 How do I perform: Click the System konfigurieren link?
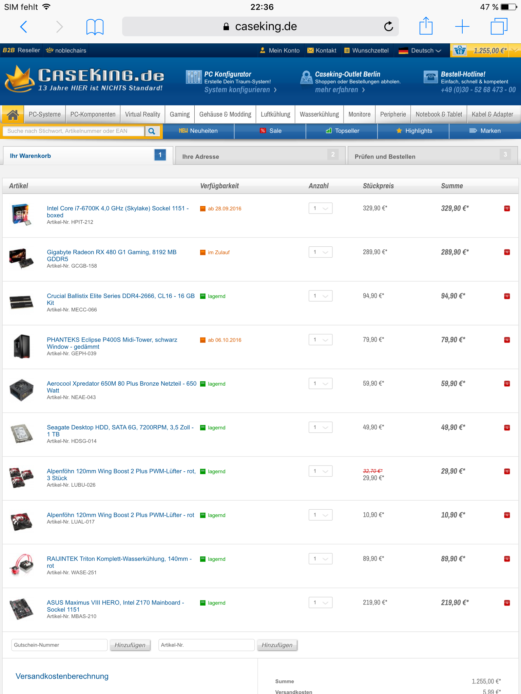tap(240, 90)
